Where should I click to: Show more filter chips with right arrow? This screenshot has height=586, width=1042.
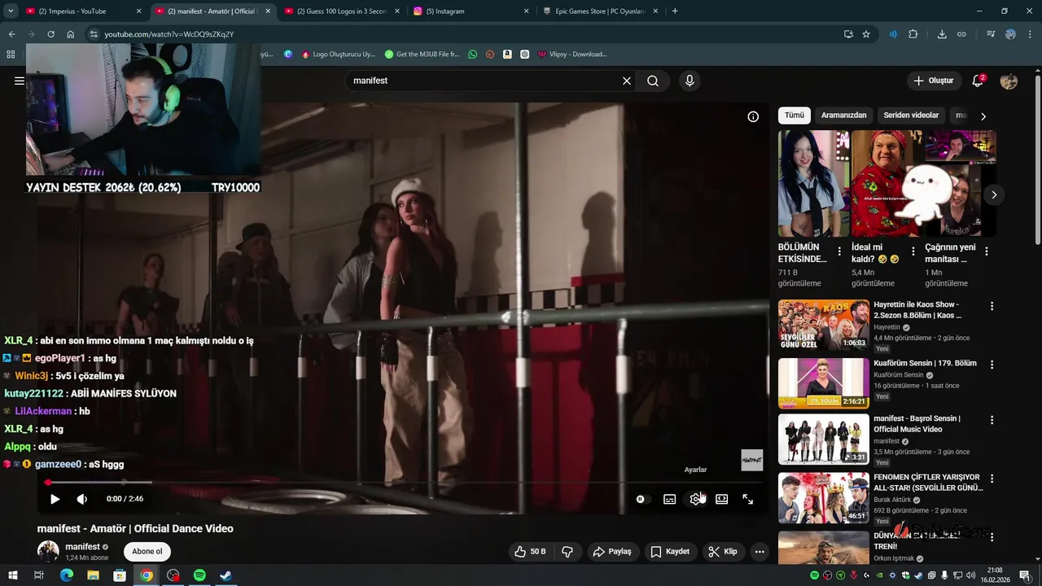983,116
